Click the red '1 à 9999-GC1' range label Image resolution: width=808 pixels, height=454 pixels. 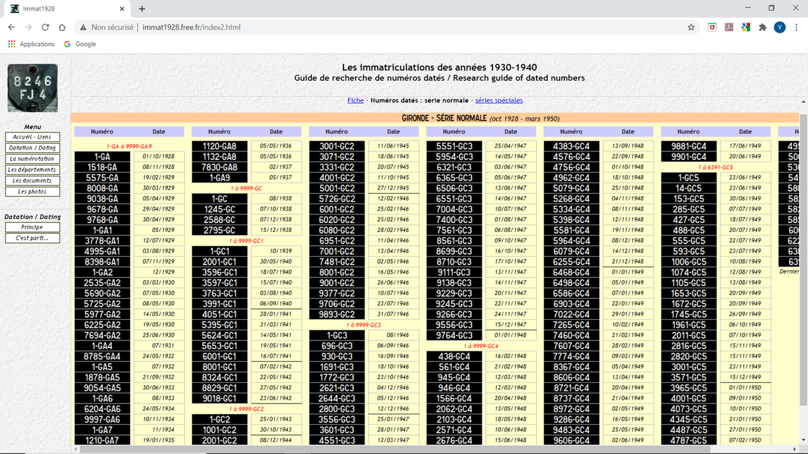click(x=247, y=241)
